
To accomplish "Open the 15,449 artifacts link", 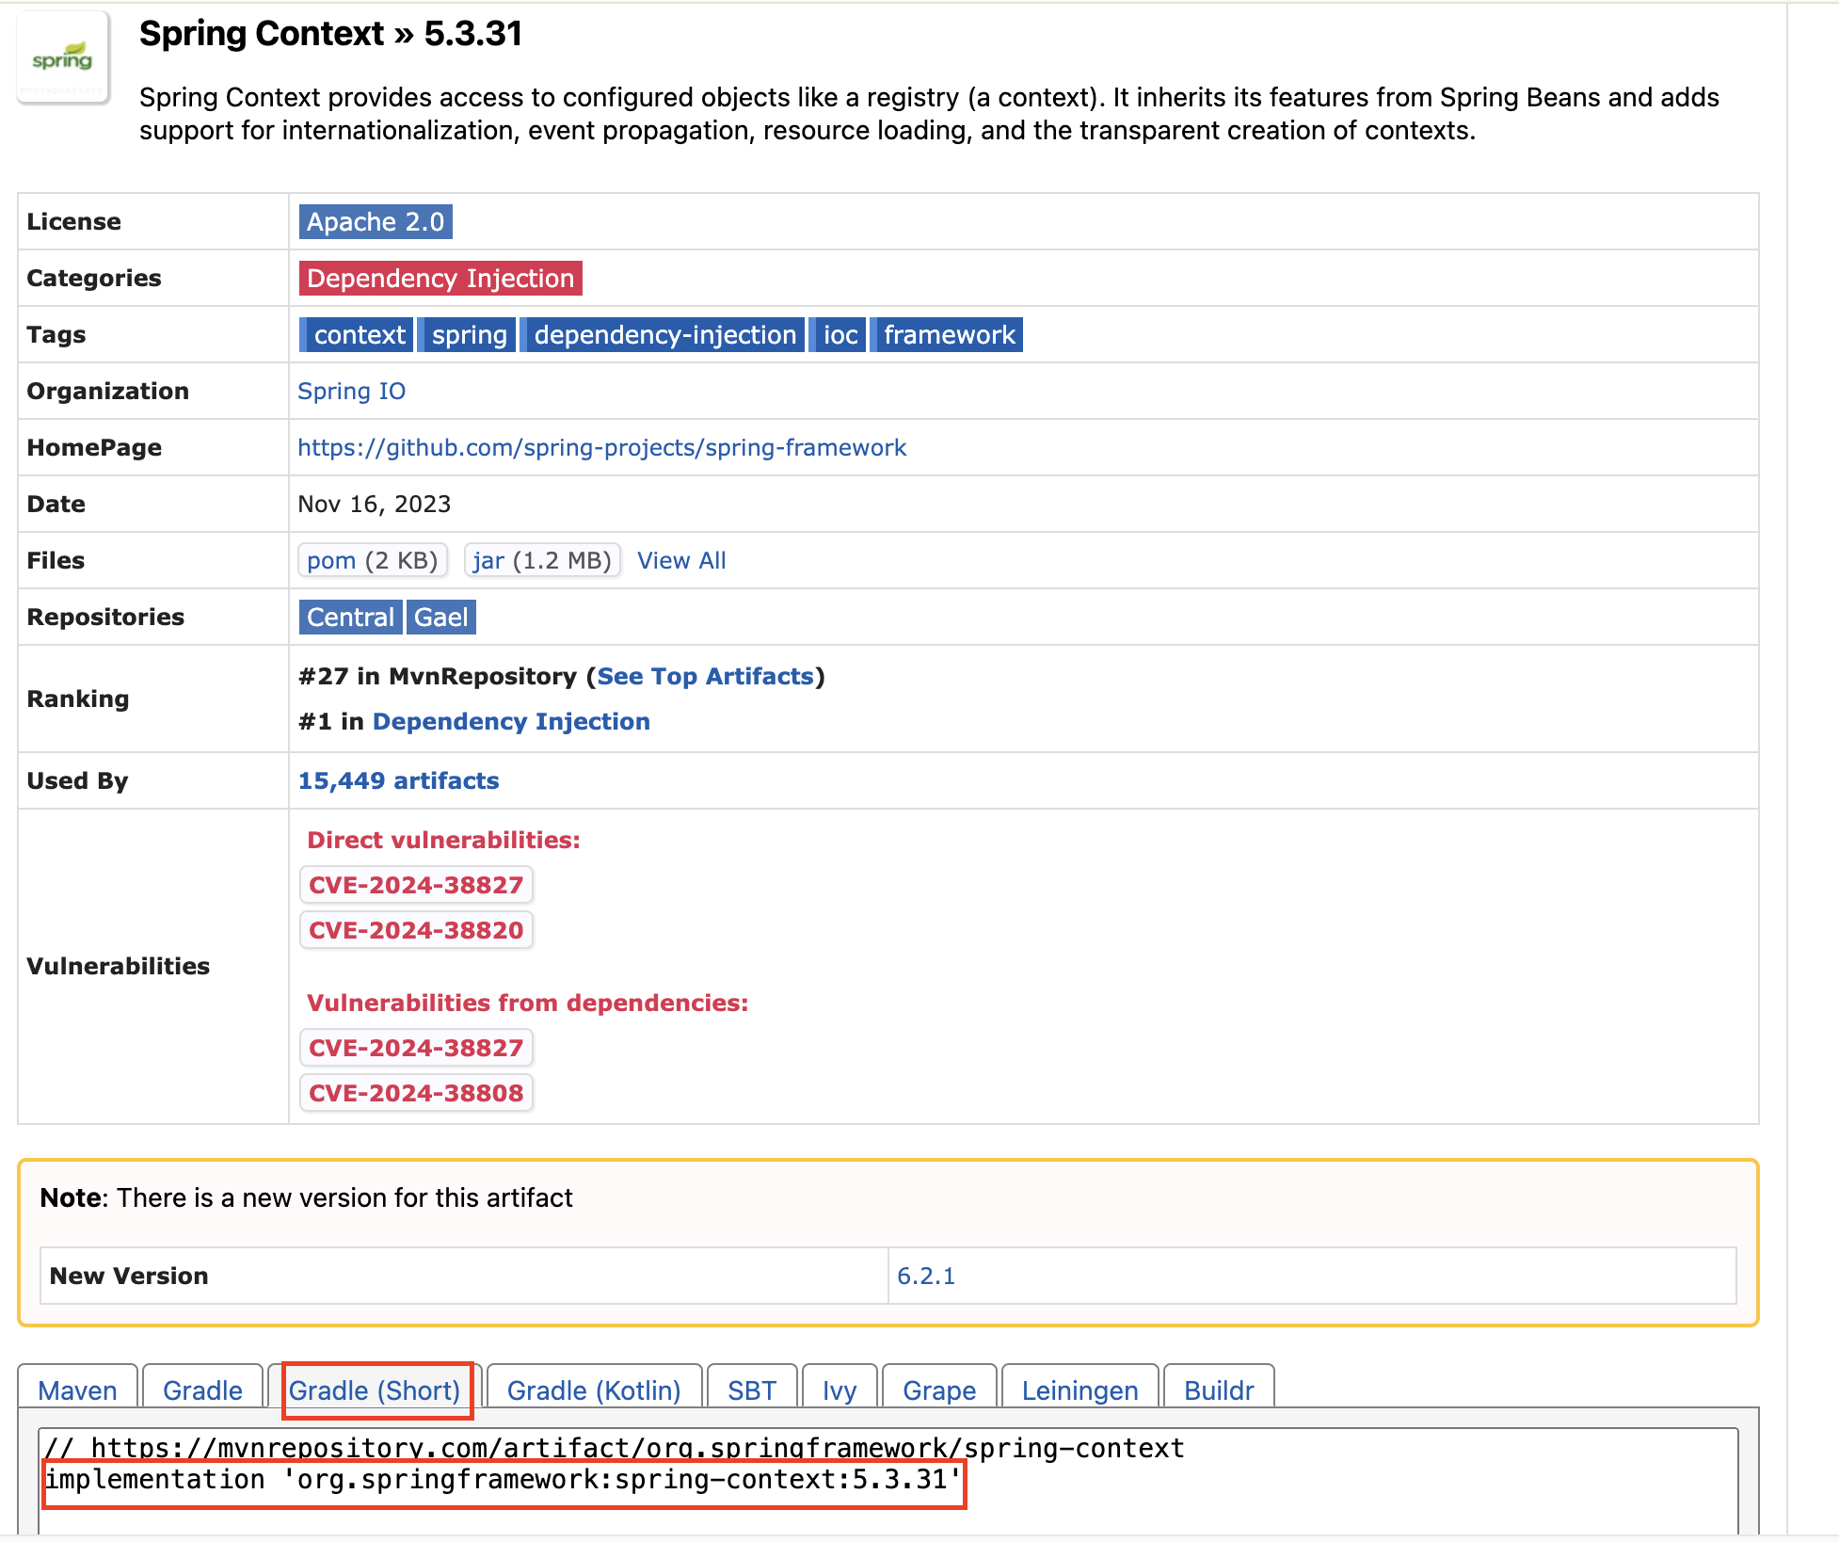I will point(398,781).
